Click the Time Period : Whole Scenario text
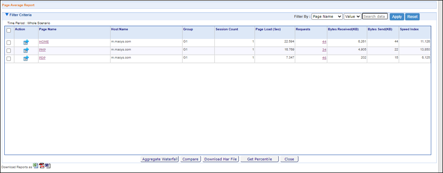The width and height of the screenshot is (443, 173). pos(29,23)
